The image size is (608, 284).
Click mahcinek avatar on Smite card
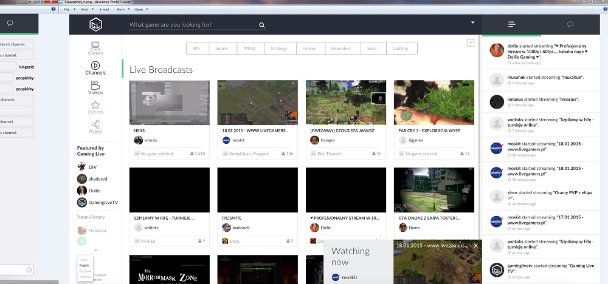pyautogui.click(x=226, y=228)
